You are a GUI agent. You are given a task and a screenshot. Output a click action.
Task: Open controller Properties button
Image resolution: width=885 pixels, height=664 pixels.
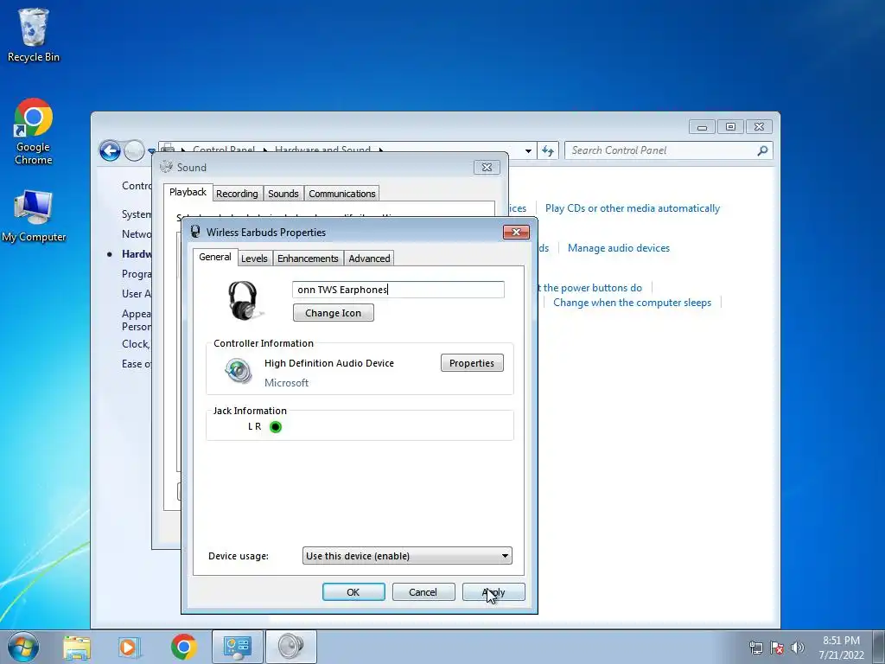pyautogui.click(x=472, y=363)
